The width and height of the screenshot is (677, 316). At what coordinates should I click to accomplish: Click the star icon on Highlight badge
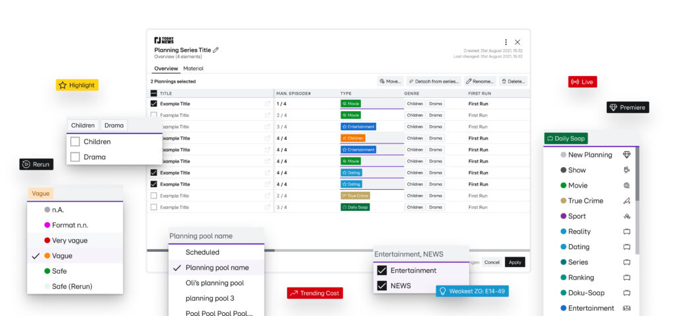tap(63, 85)
